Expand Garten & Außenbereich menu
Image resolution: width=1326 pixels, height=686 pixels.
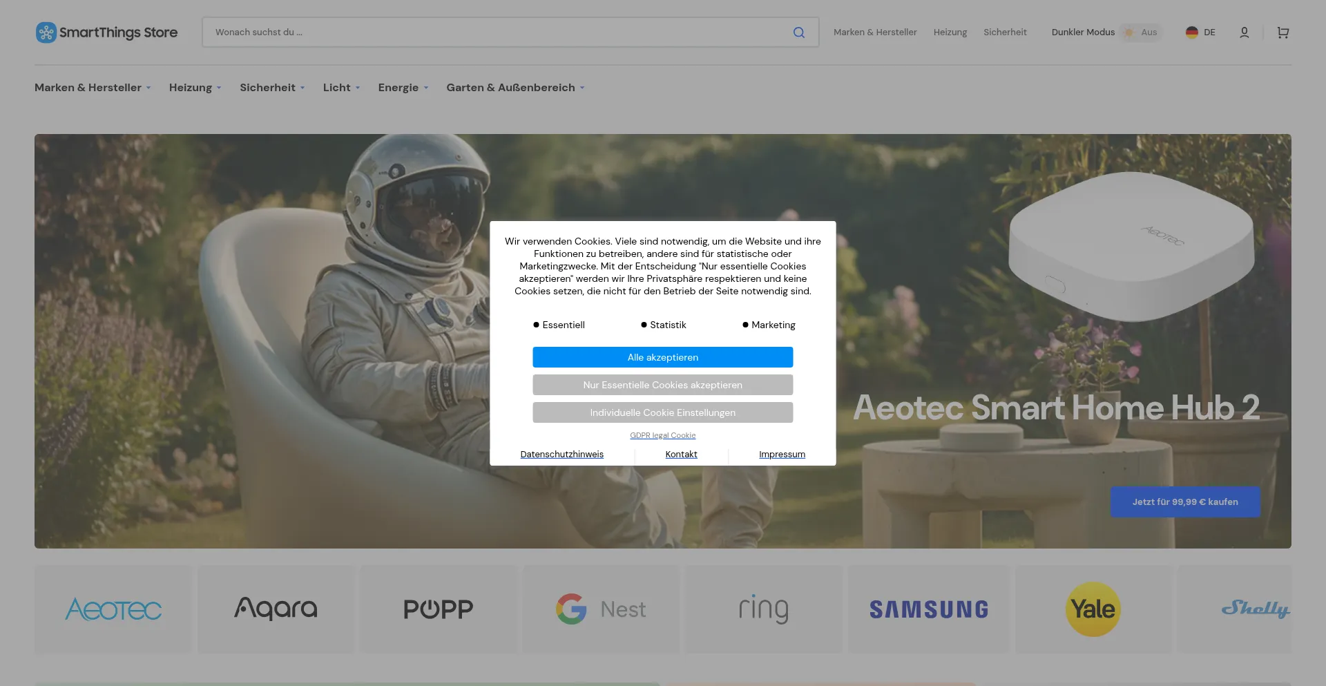[515, 87]
